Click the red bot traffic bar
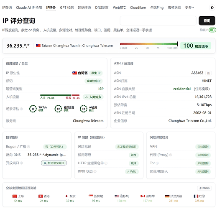217x209 pixels. [x=76, y=95]
